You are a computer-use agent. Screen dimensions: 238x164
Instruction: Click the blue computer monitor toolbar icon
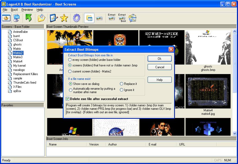coord(16,18)
